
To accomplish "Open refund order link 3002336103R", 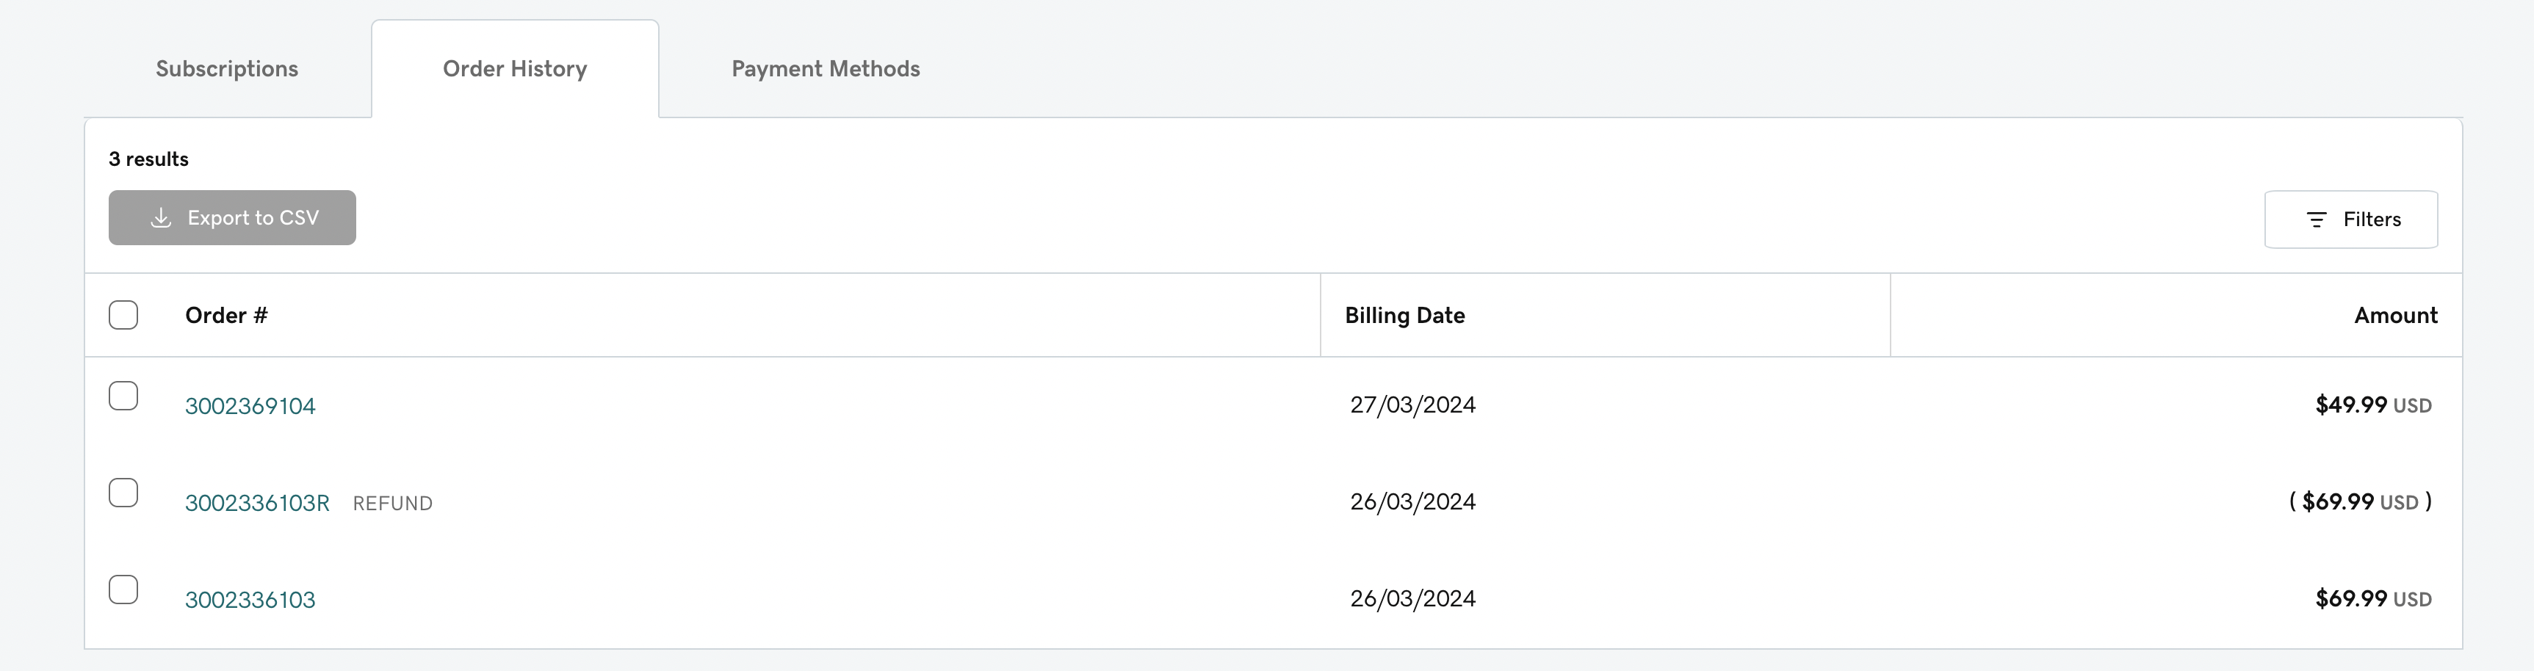I will click(x=257, y=503).
